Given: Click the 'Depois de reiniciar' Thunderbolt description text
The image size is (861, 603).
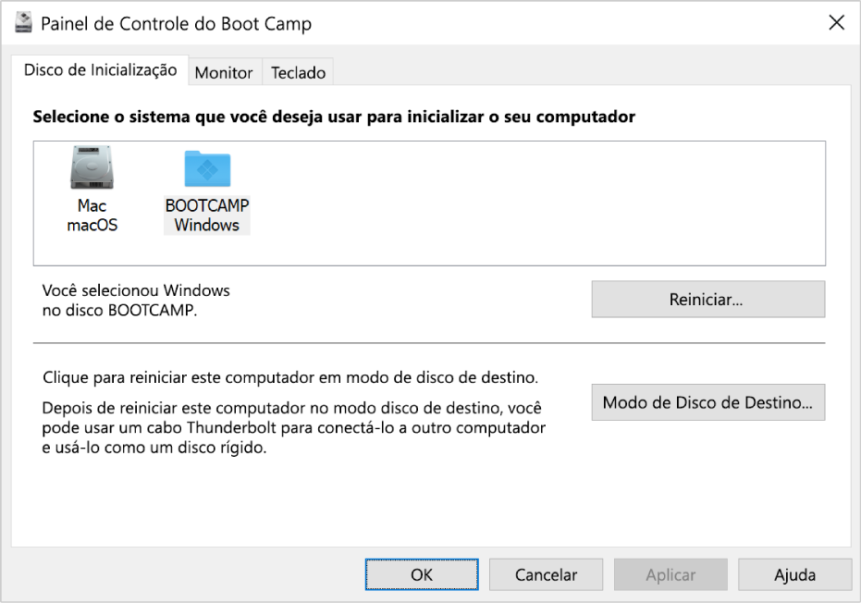Looking at the screenshot, I should coord(294,428).
